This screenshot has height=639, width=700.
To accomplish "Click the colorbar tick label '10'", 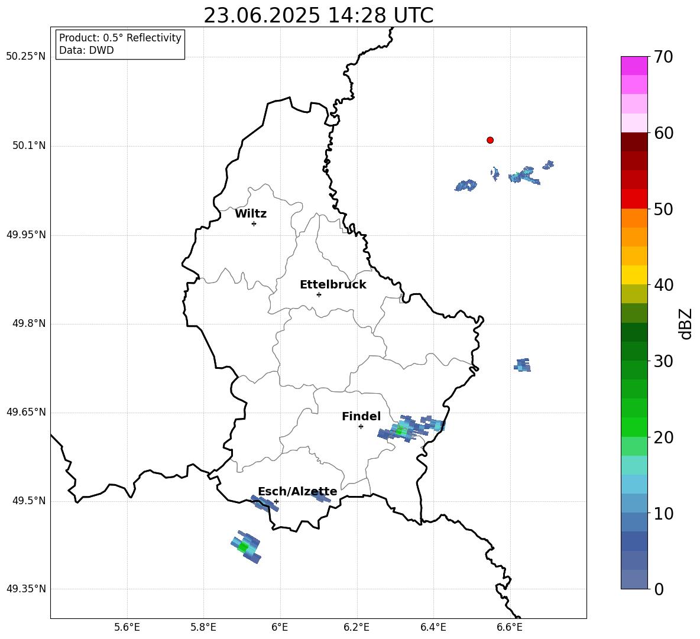I will (x=664, y=514).
